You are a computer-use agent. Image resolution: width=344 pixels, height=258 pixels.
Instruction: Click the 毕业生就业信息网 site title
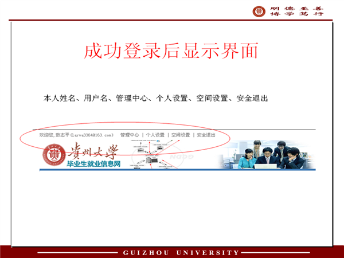87,165
